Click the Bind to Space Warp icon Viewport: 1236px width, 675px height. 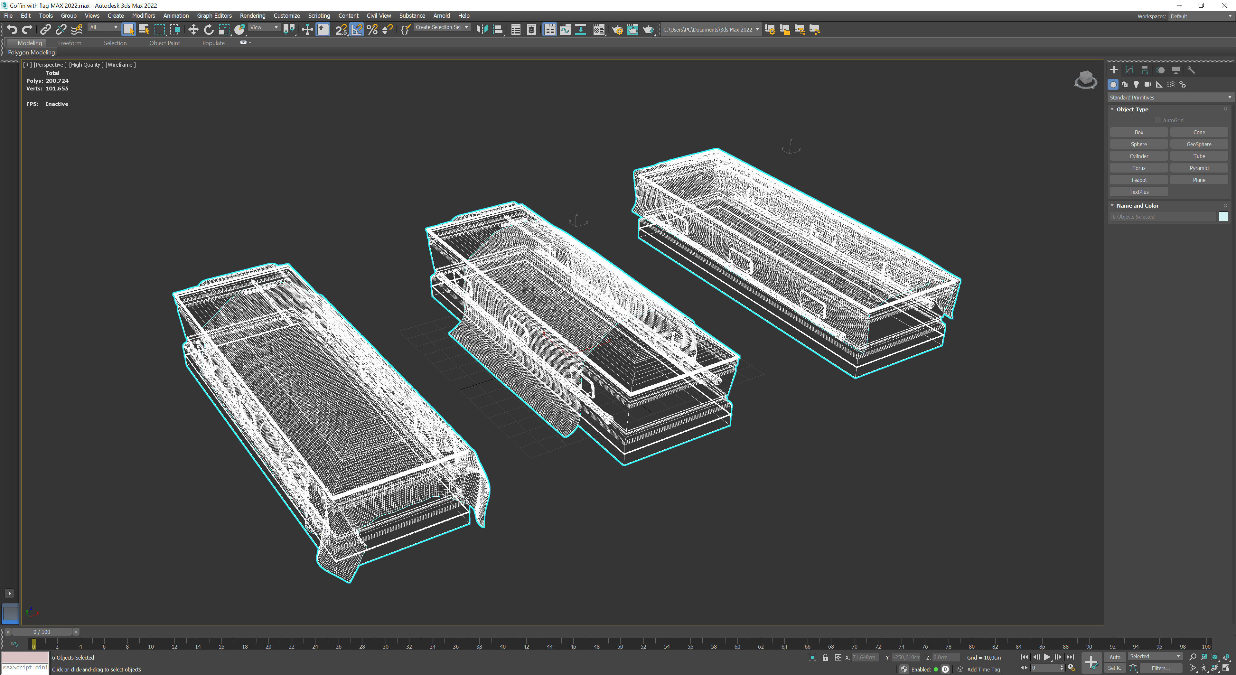(77, 30)
